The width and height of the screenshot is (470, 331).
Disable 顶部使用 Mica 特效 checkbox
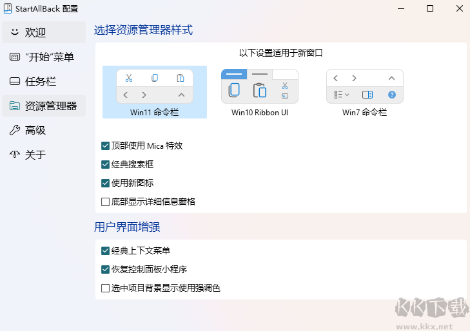[106, 146]
